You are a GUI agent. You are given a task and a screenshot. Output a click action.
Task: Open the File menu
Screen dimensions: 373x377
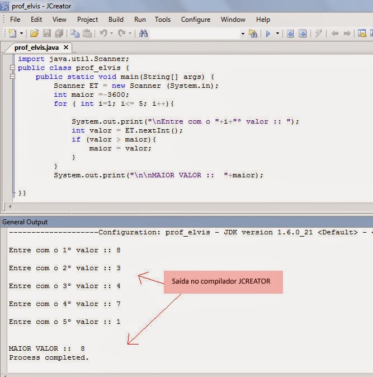click(15, 20)
